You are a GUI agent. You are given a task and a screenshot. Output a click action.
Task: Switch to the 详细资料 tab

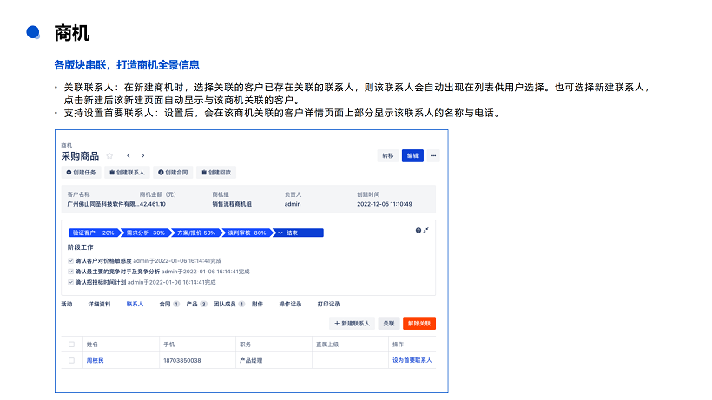[x=100, y=304]
